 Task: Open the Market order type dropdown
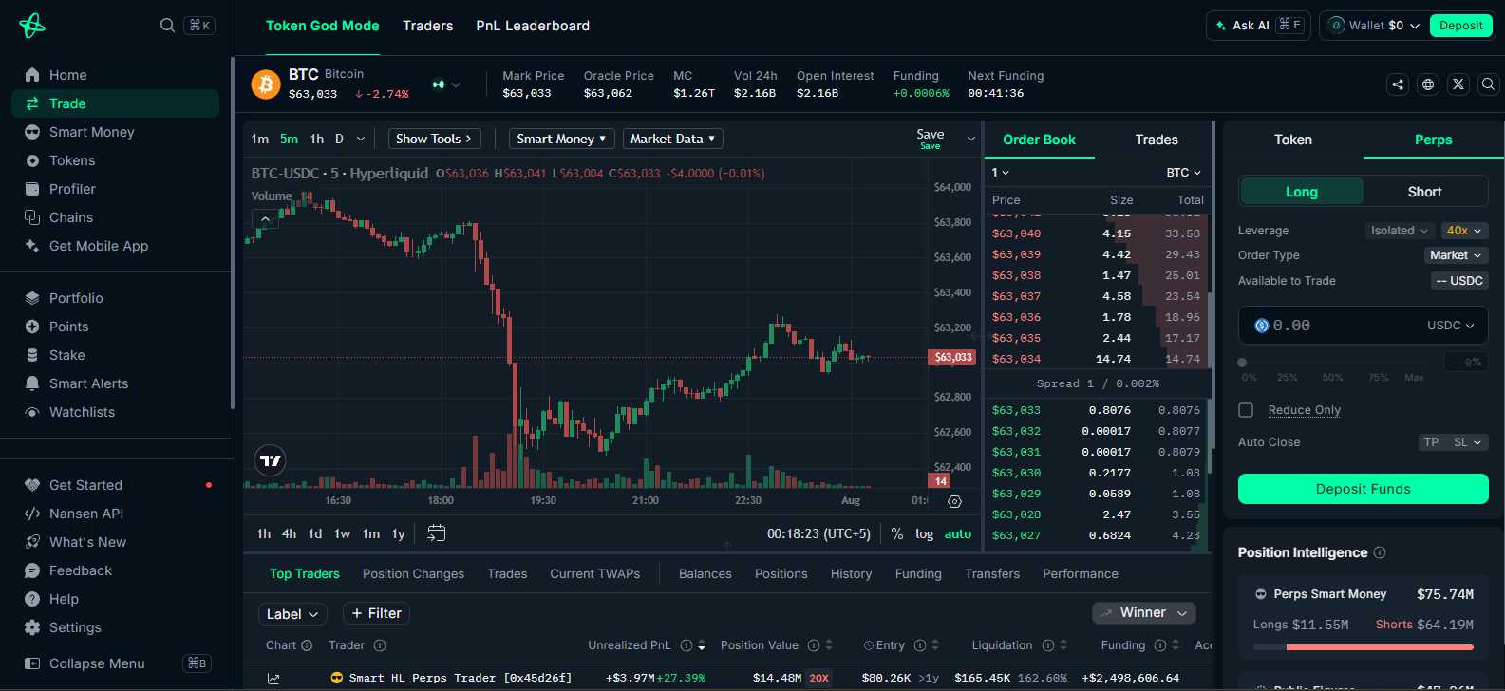[1456, 255]
